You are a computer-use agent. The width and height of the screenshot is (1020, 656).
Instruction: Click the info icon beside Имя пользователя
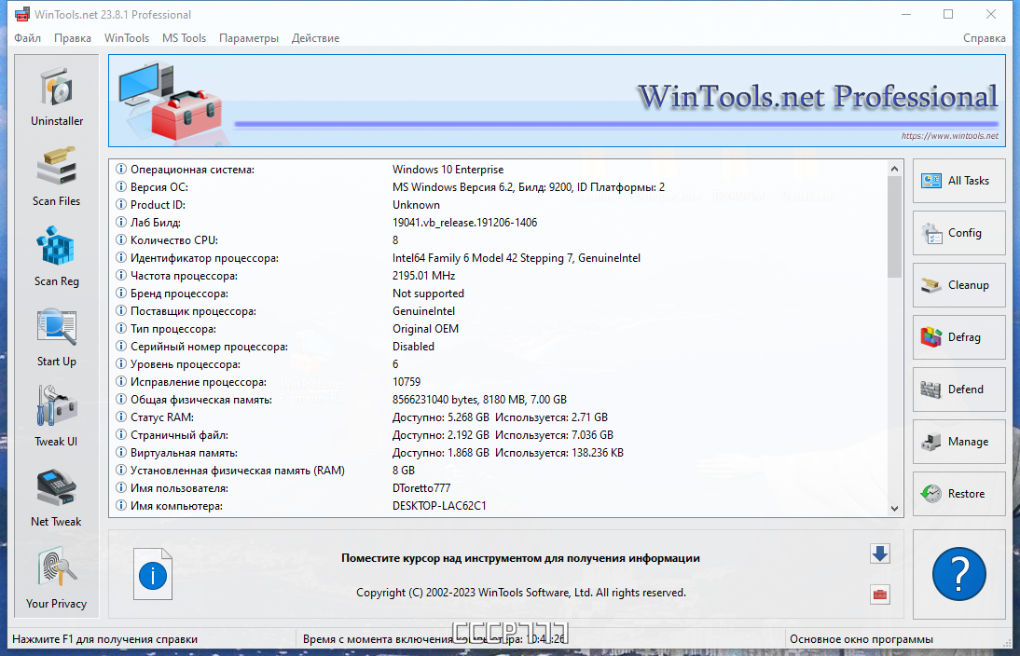click(x=121, y=488)
